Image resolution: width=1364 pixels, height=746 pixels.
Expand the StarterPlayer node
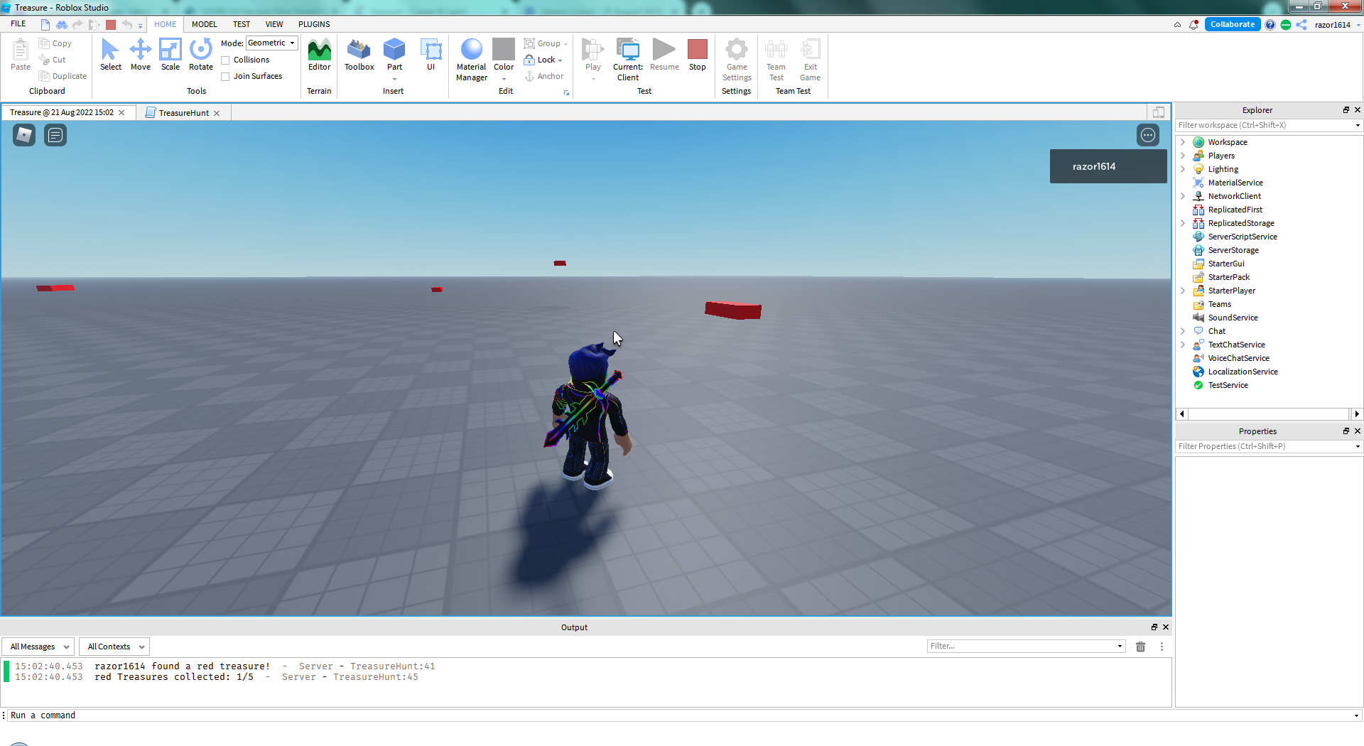click(1183, 291)
